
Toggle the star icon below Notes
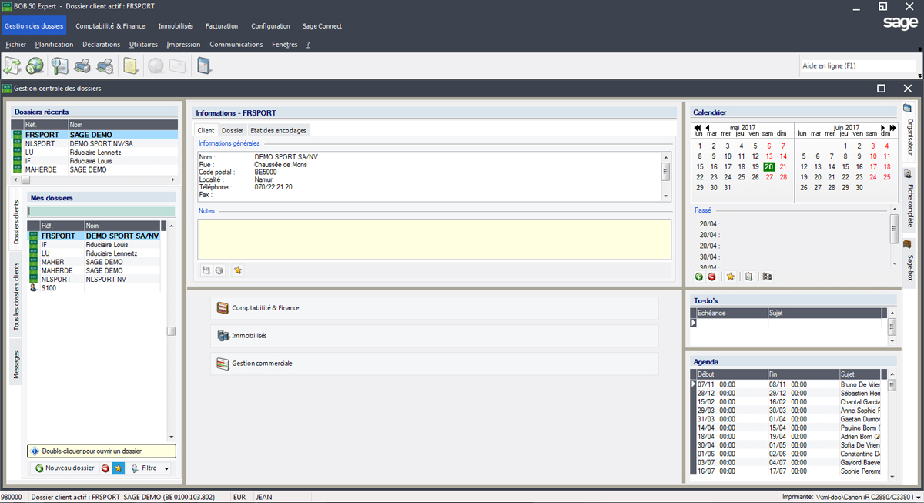click(x=238, y=270)
